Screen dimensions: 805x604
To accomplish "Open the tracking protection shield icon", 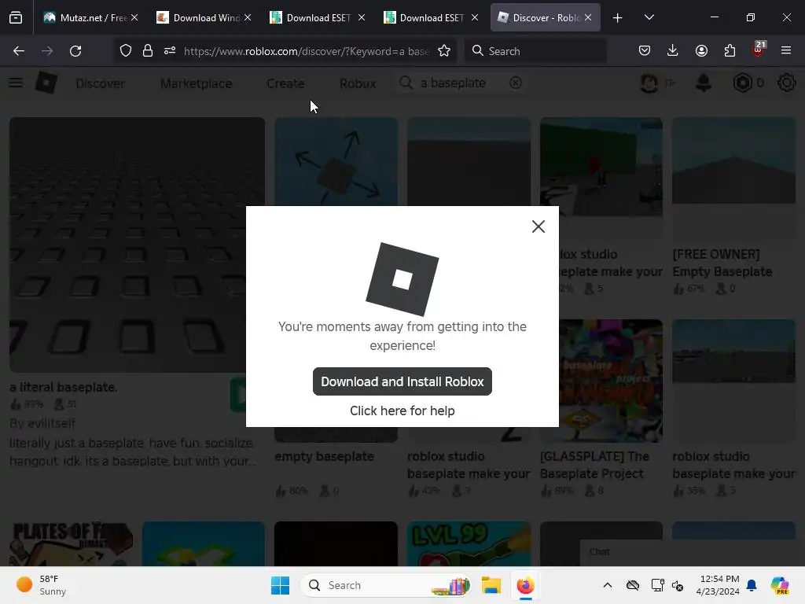I will (125, 51).
